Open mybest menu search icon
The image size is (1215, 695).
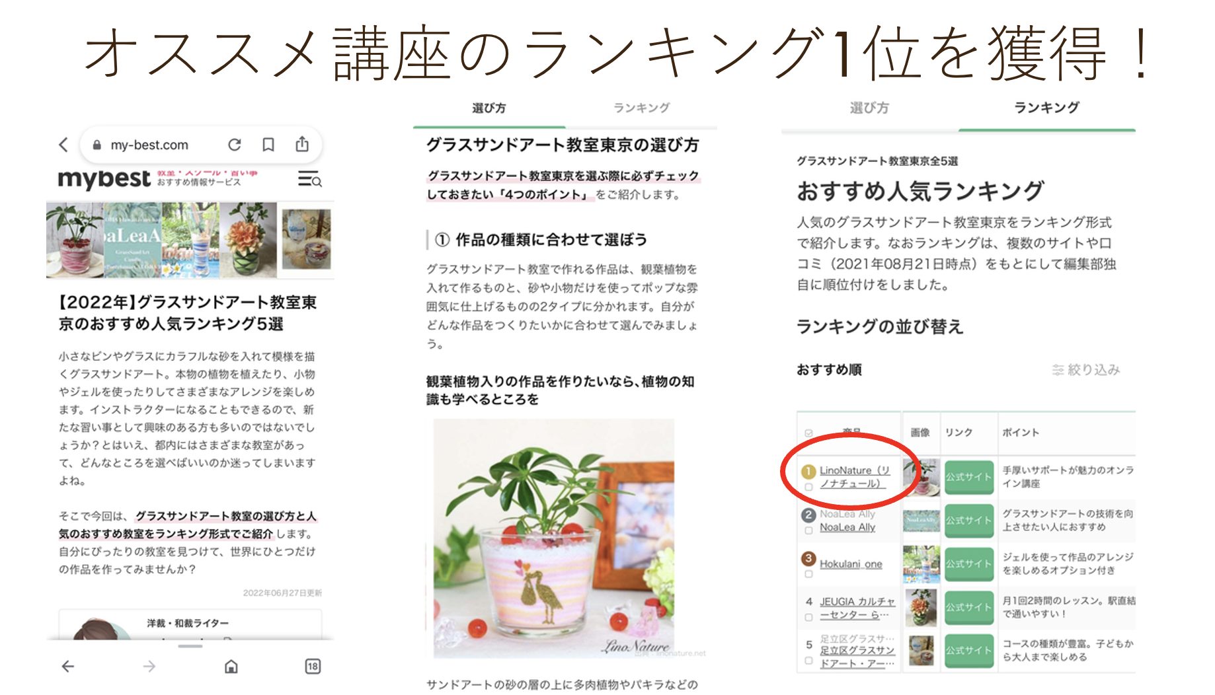309,179
